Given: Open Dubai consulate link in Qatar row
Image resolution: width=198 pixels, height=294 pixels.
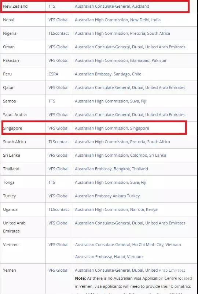Looking at the screenshot, I should pyautogui.click(x=130, y=88).
